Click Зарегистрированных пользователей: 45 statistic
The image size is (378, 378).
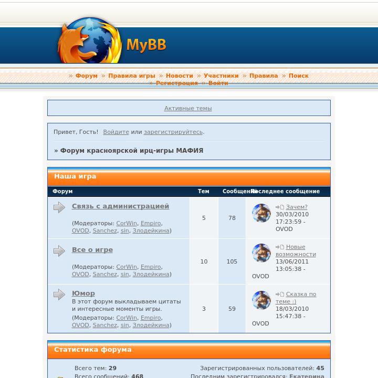coord(262,368)
